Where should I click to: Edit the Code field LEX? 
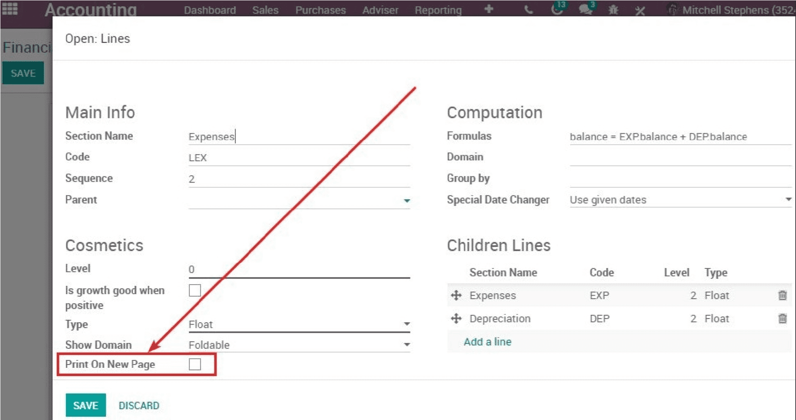click(299, 158)
